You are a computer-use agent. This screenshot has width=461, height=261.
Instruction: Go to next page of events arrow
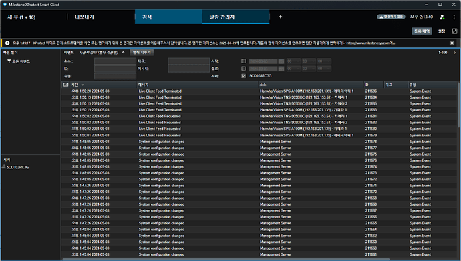pos(454,53)
